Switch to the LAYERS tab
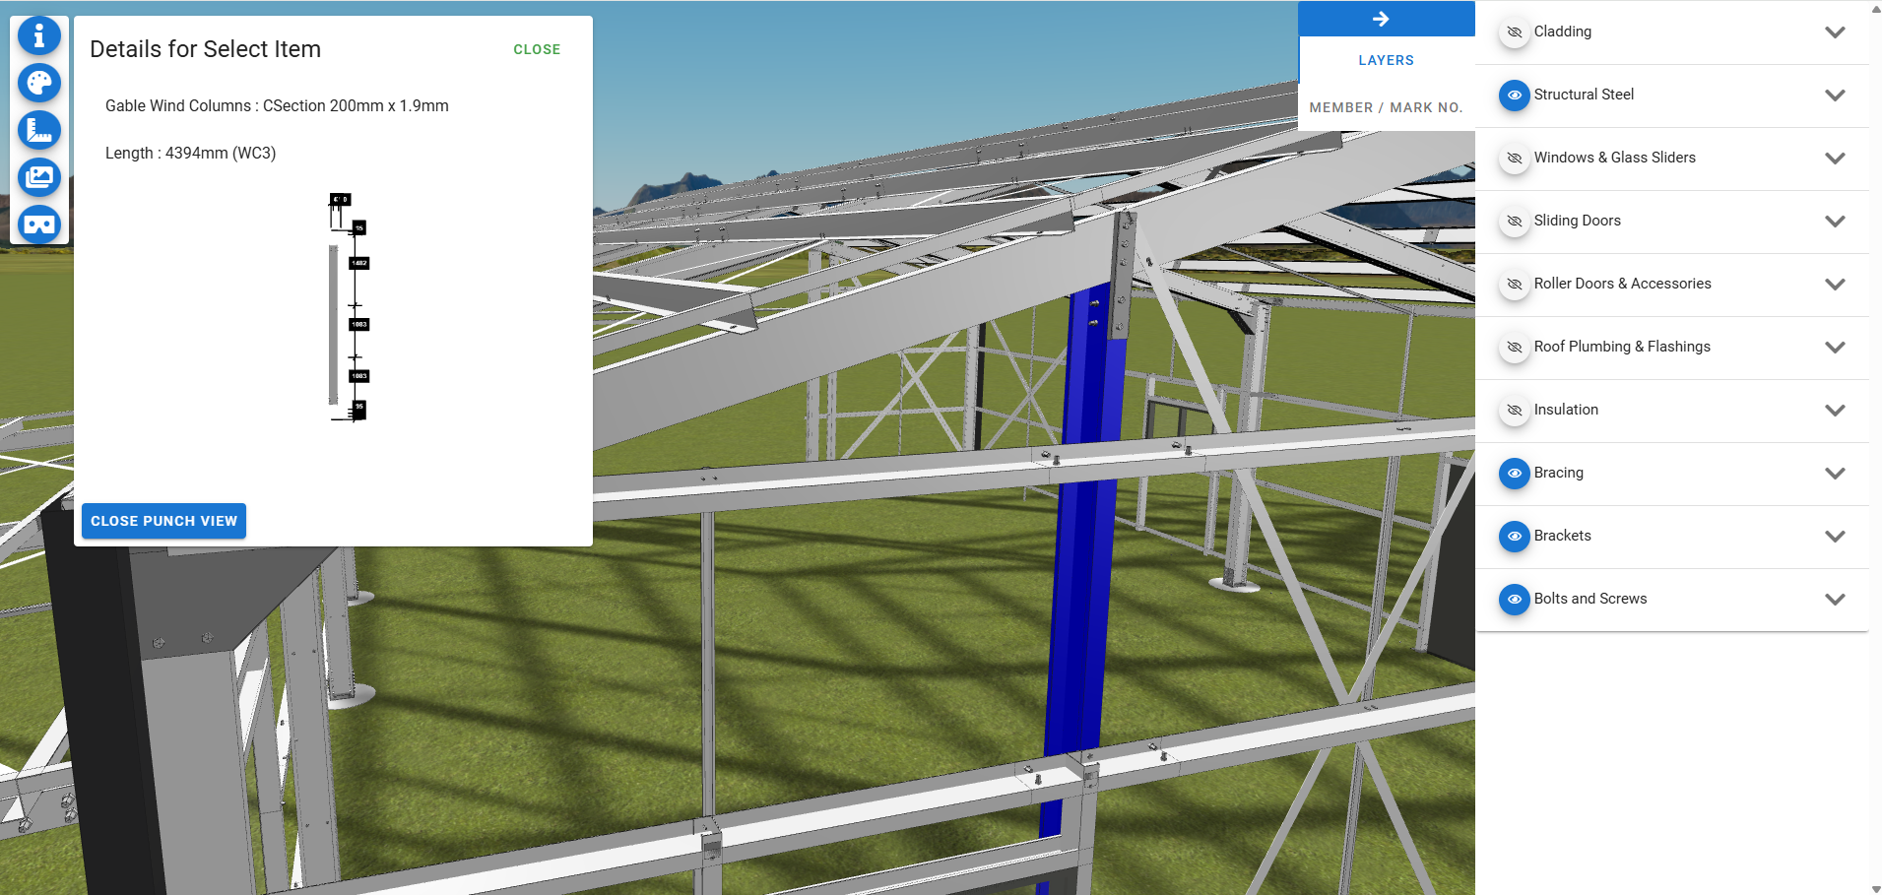1882x895 pixels. [x=1386, y=60]
